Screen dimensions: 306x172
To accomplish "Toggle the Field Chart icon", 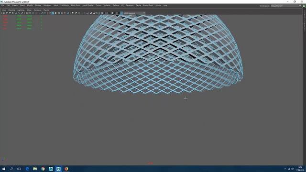I will click(39, 13).
